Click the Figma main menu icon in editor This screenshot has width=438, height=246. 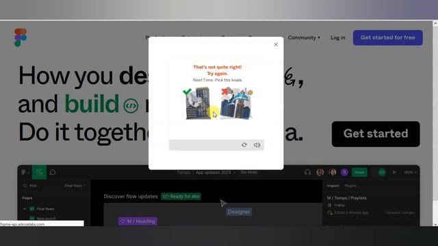(25, 172)
